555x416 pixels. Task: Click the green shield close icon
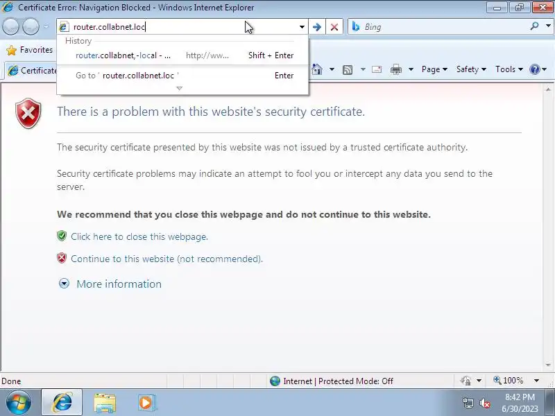pyautogui.click(x=62, y=236)
